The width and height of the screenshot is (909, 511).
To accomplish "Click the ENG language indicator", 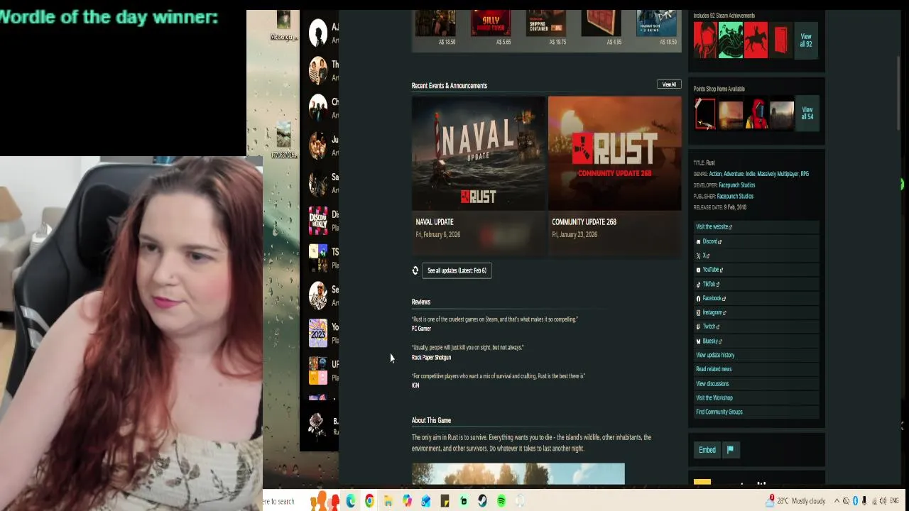I will [894, 501].
